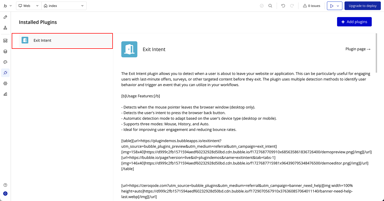Expand the Web platform dropdown

pyautogui.click(x=29, y=6)
